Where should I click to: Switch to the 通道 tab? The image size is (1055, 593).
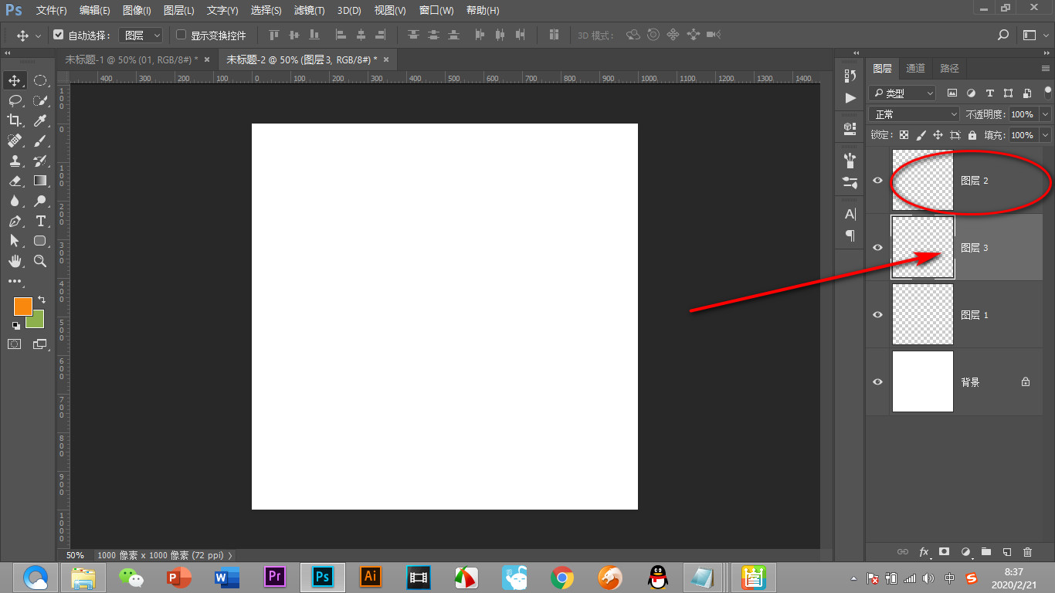click(915, 68)
